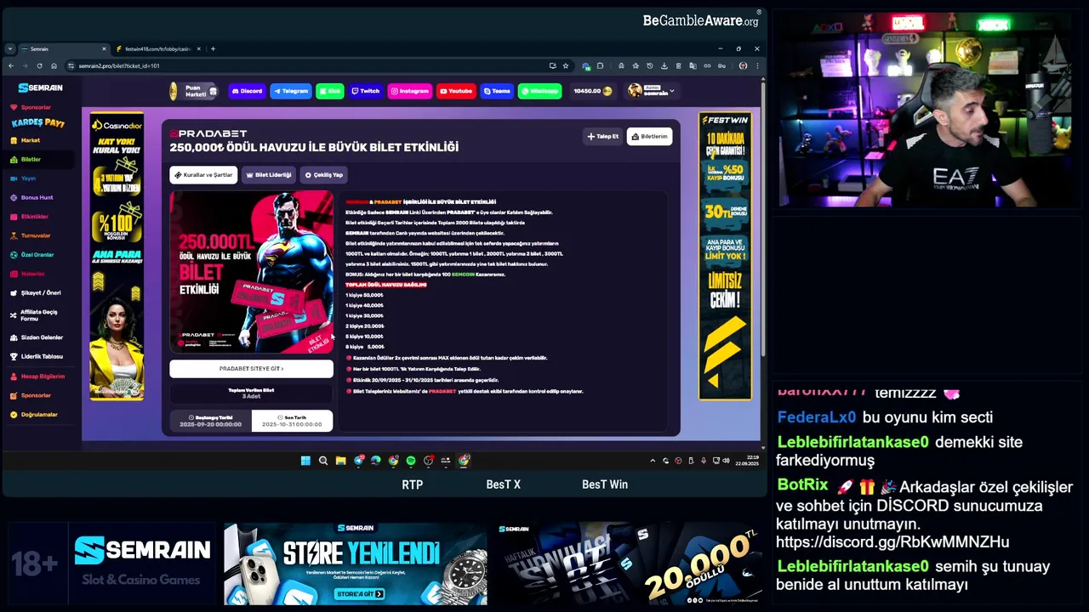Click the Festwin side banner

point(725,256)
